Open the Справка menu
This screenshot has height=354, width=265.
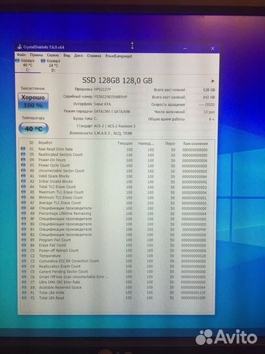tap(94, 56)
